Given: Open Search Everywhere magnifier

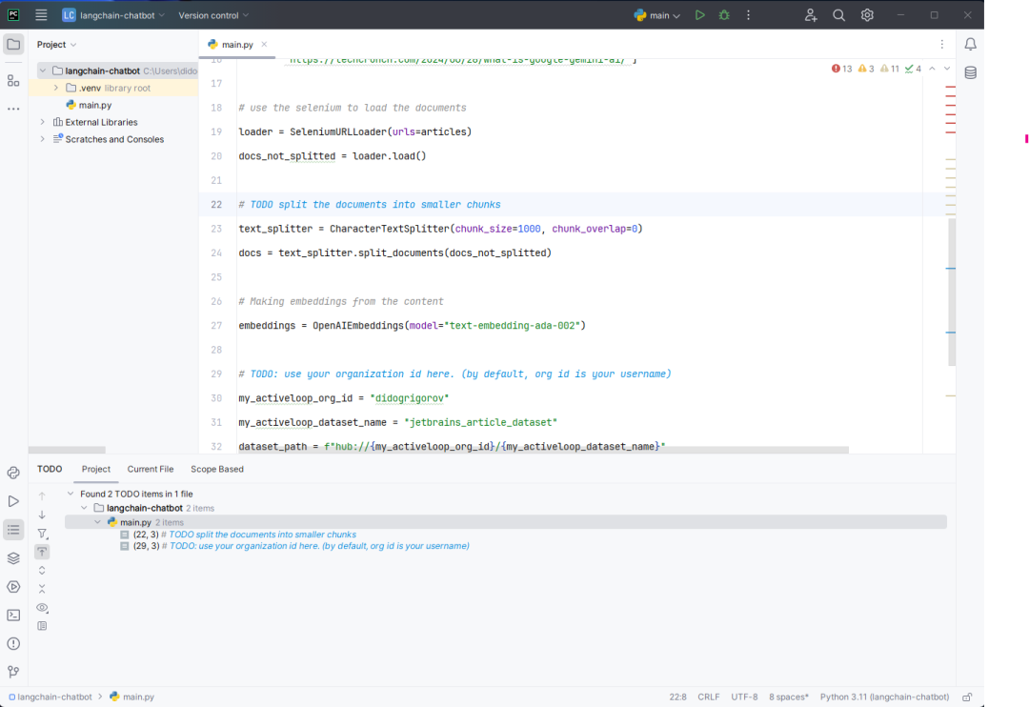Looking at the screenshot, I should pos(838,15).
